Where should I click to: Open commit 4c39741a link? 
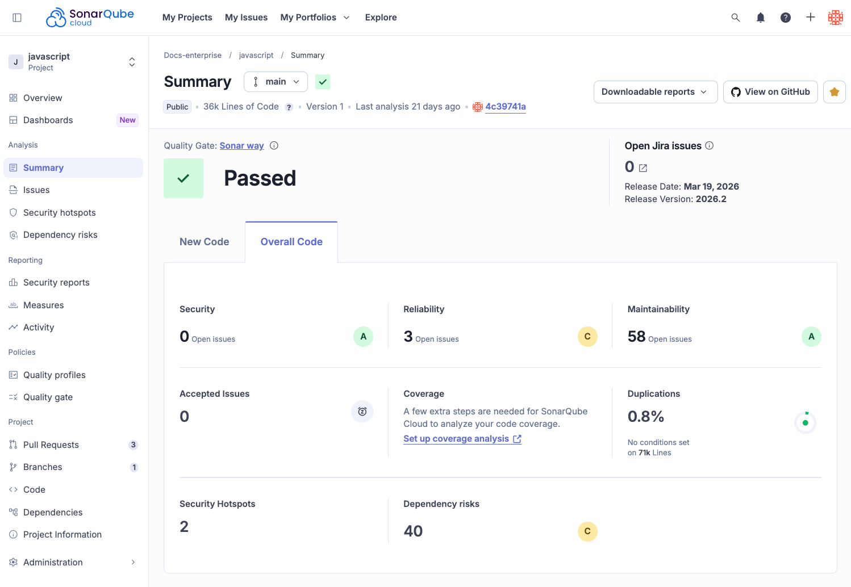pyautogui.click(x=506, y=107)
